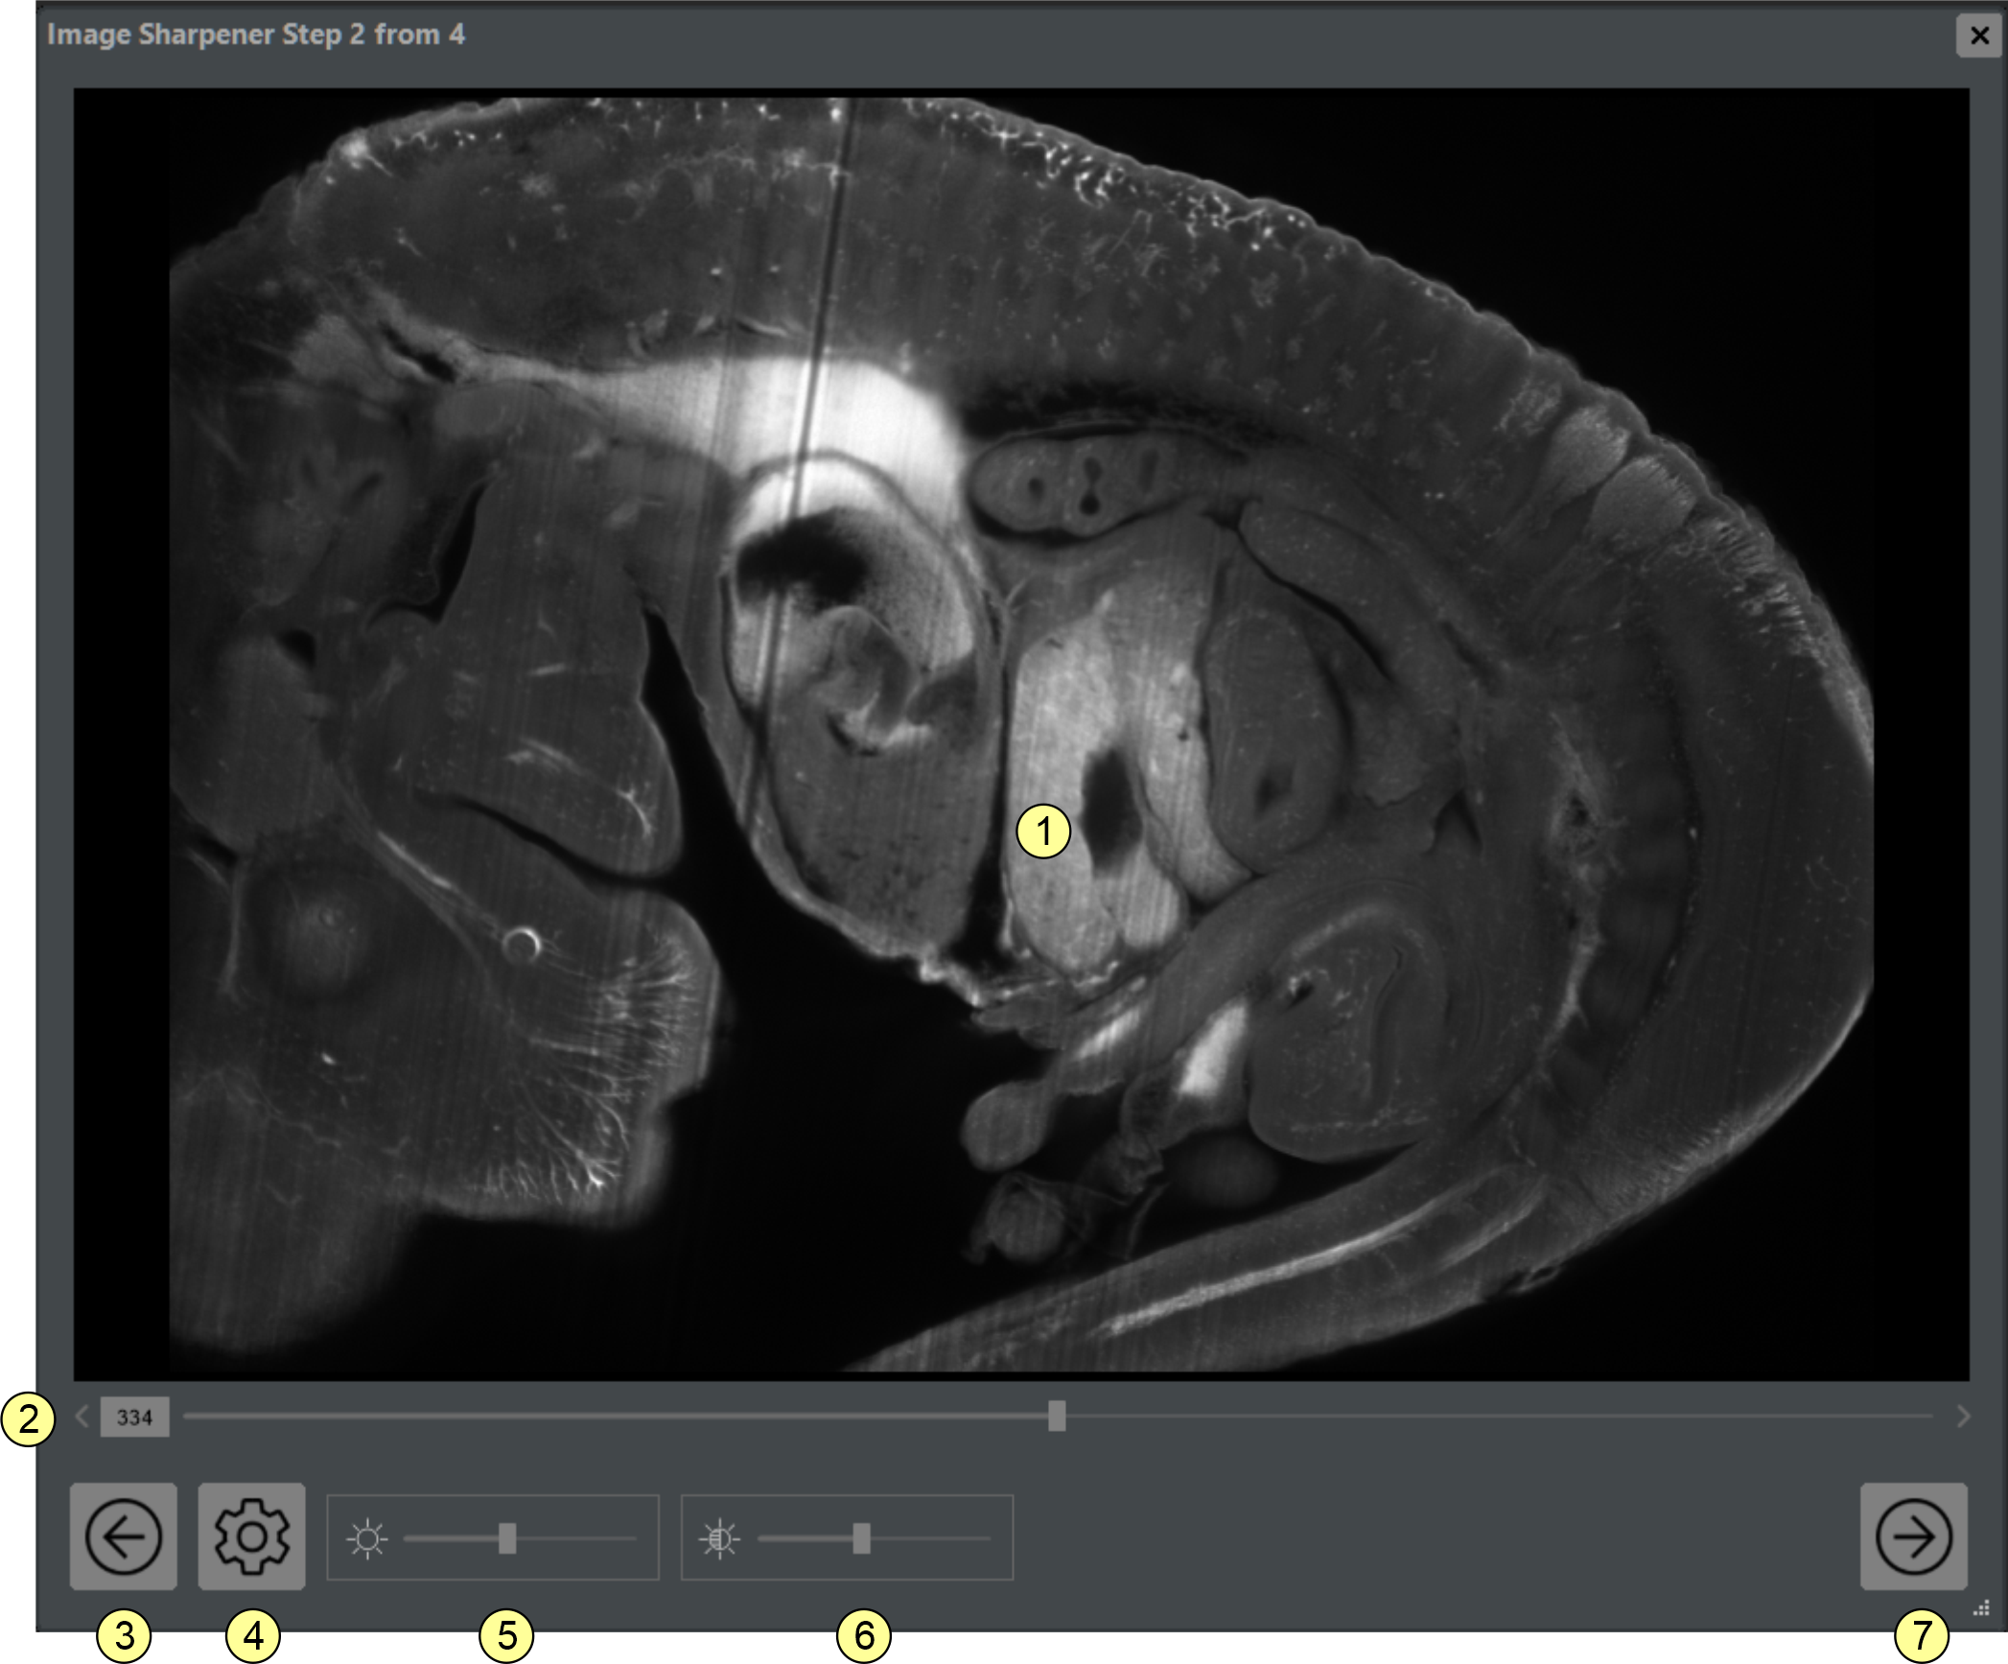Click the brightness sun icon
Screen dimensions: 2008x1664
[x=367, y=1538]
